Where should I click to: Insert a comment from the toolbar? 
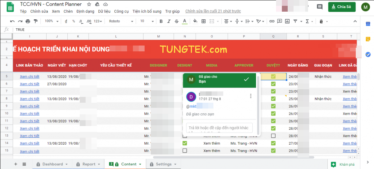(x=279, y=21)
